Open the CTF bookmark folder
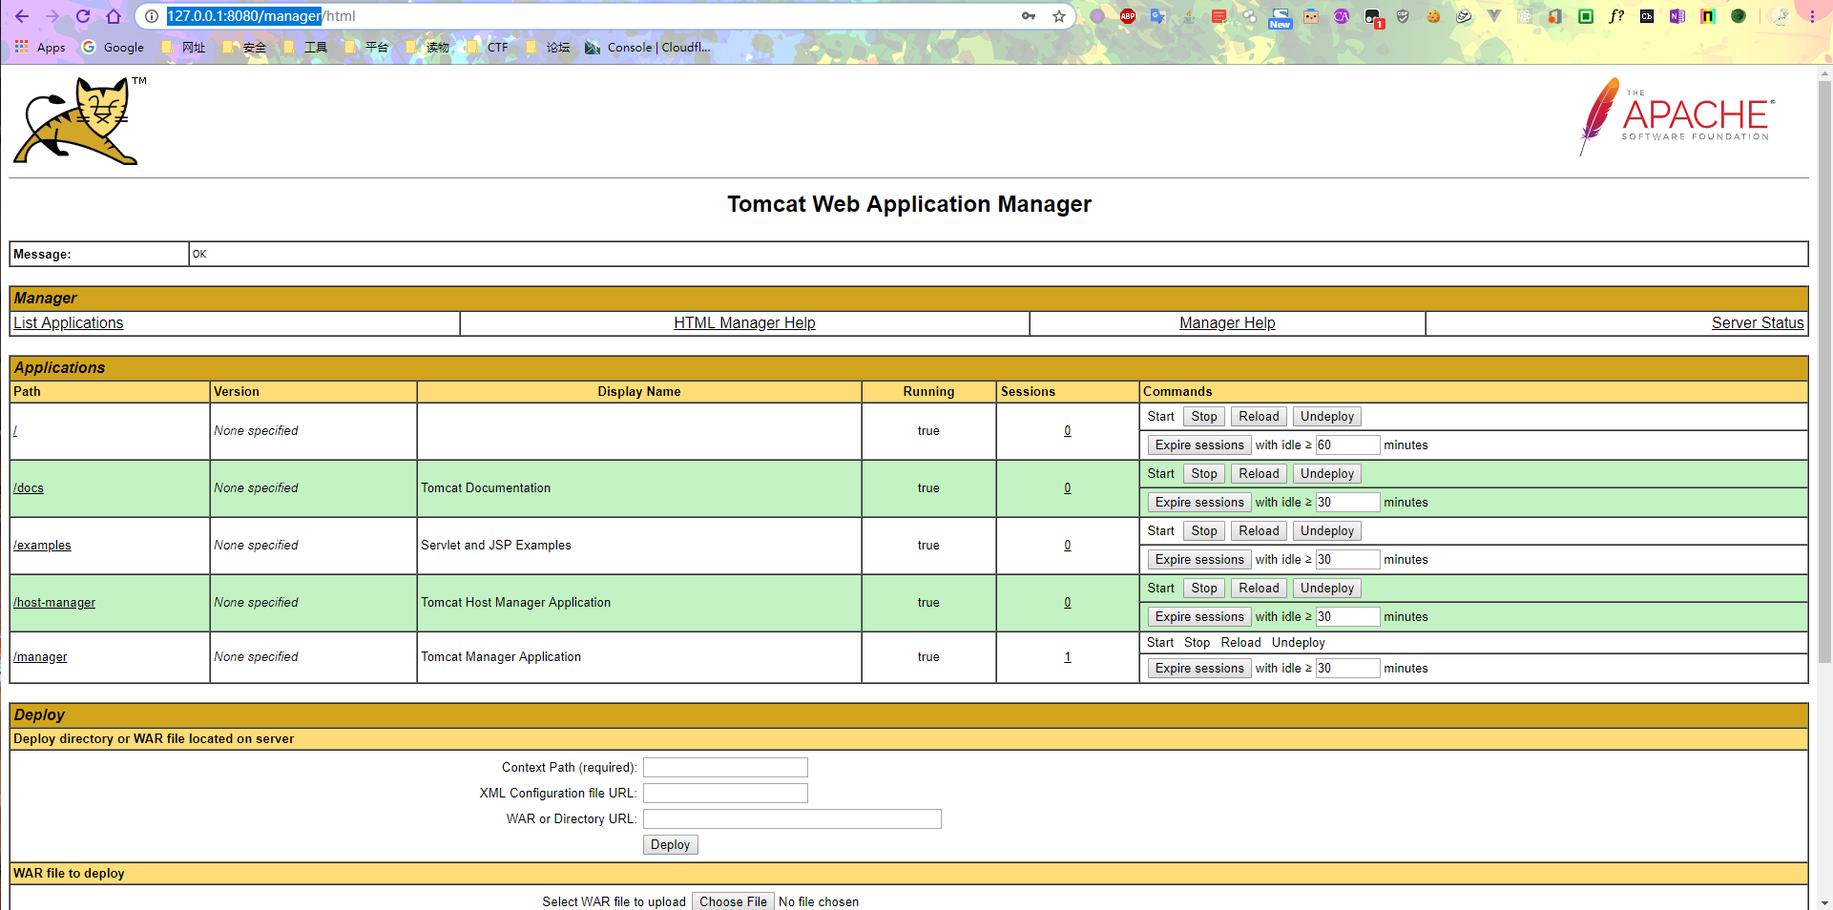 coord(488,47)
